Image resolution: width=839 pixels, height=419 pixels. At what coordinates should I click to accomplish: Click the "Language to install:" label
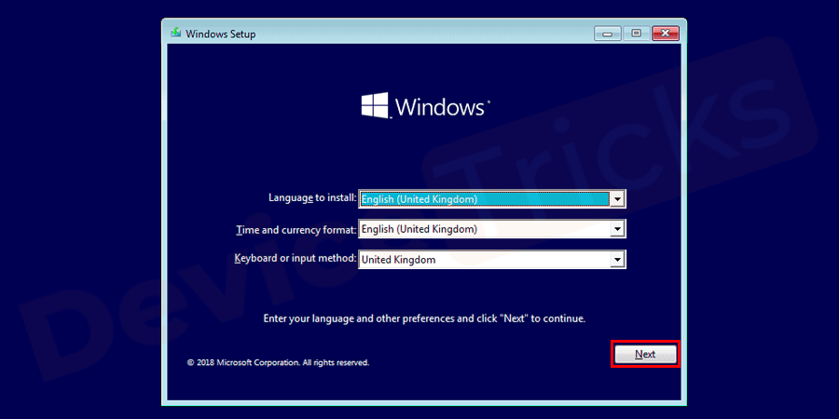(x=312, y=197)
